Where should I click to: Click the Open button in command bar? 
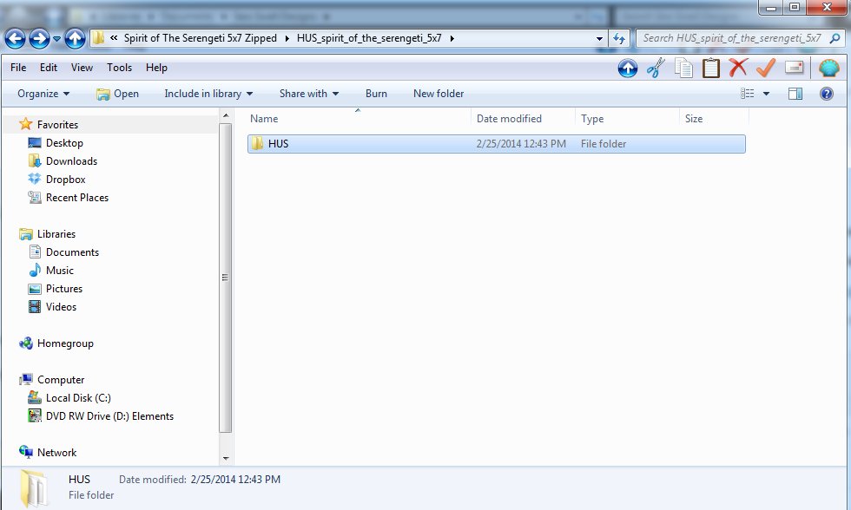coord(118,94)
